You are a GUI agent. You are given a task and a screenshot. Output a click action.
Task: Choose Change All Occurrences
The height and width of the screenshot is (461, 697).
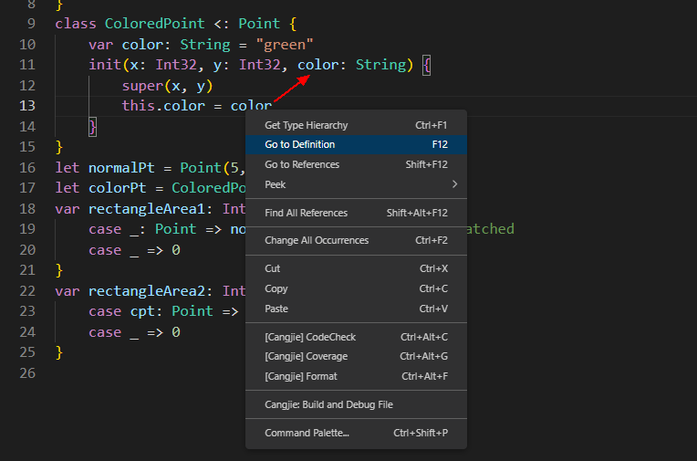[x=317, y=240]
